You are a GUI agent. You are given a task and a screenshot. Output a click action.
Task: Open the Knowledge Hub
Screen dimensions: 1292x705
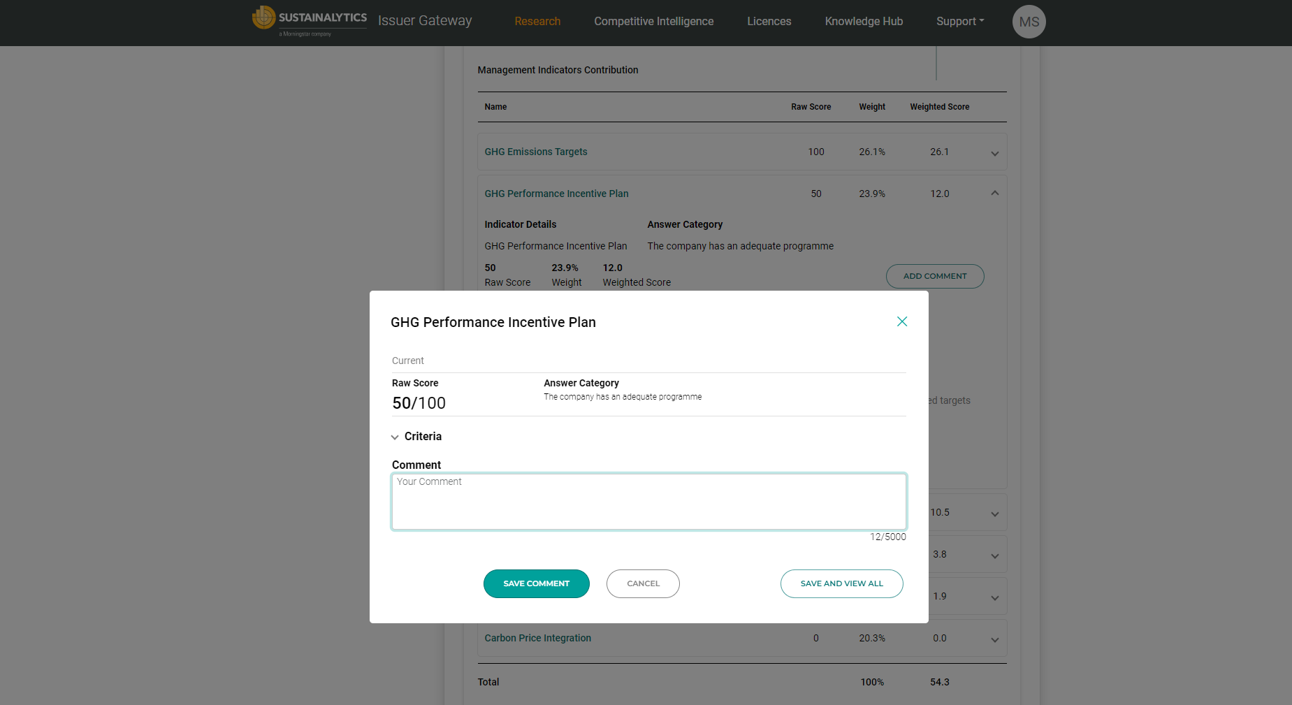pyautogui.click(x=864, y=22)
